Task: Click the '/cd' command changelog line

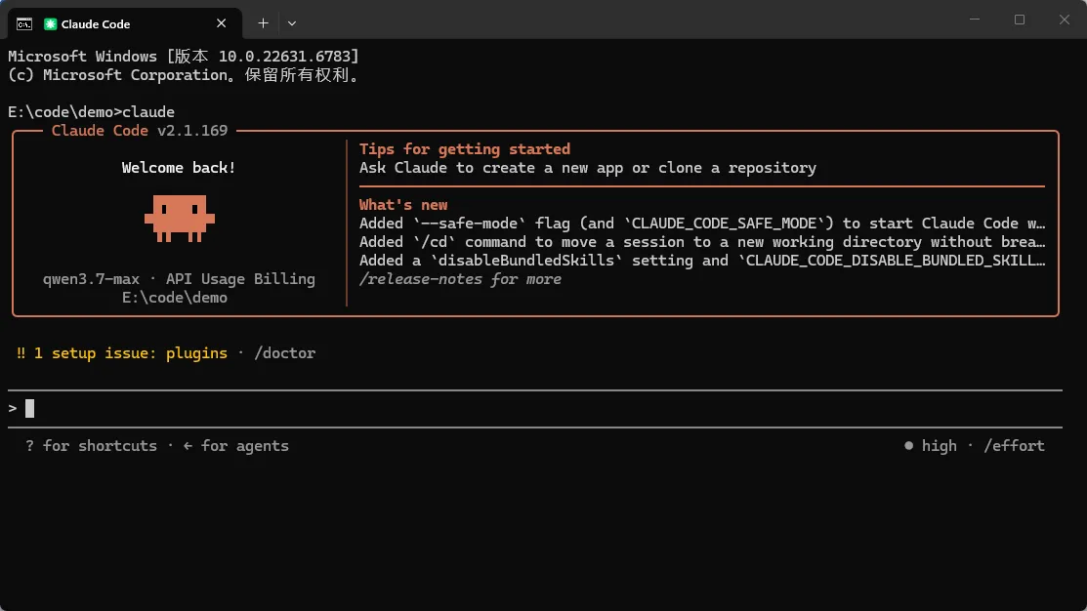Action: [x=701, y=242]
